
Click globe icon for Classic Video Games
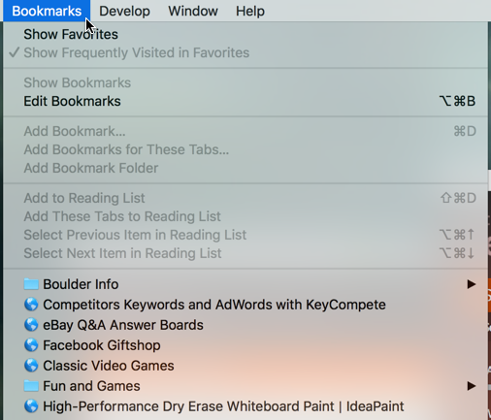tap(31, 366)
